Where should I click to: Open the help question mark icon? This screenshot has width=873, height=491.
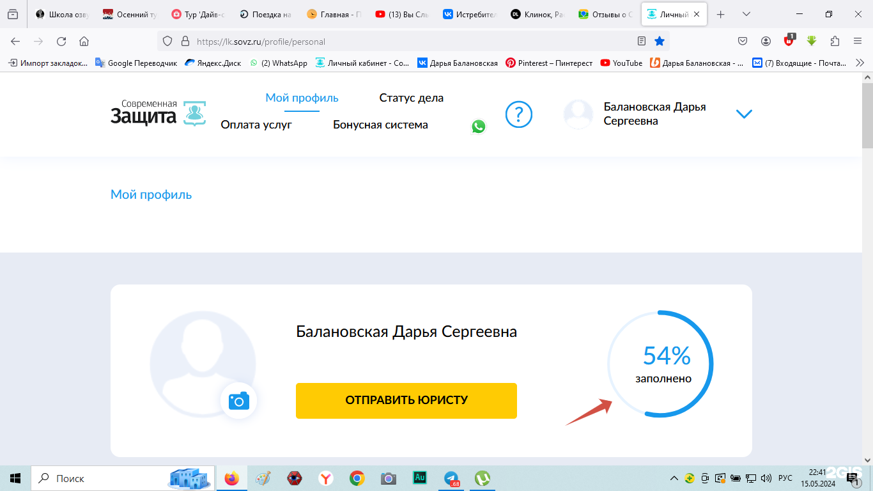pos(519,114)
